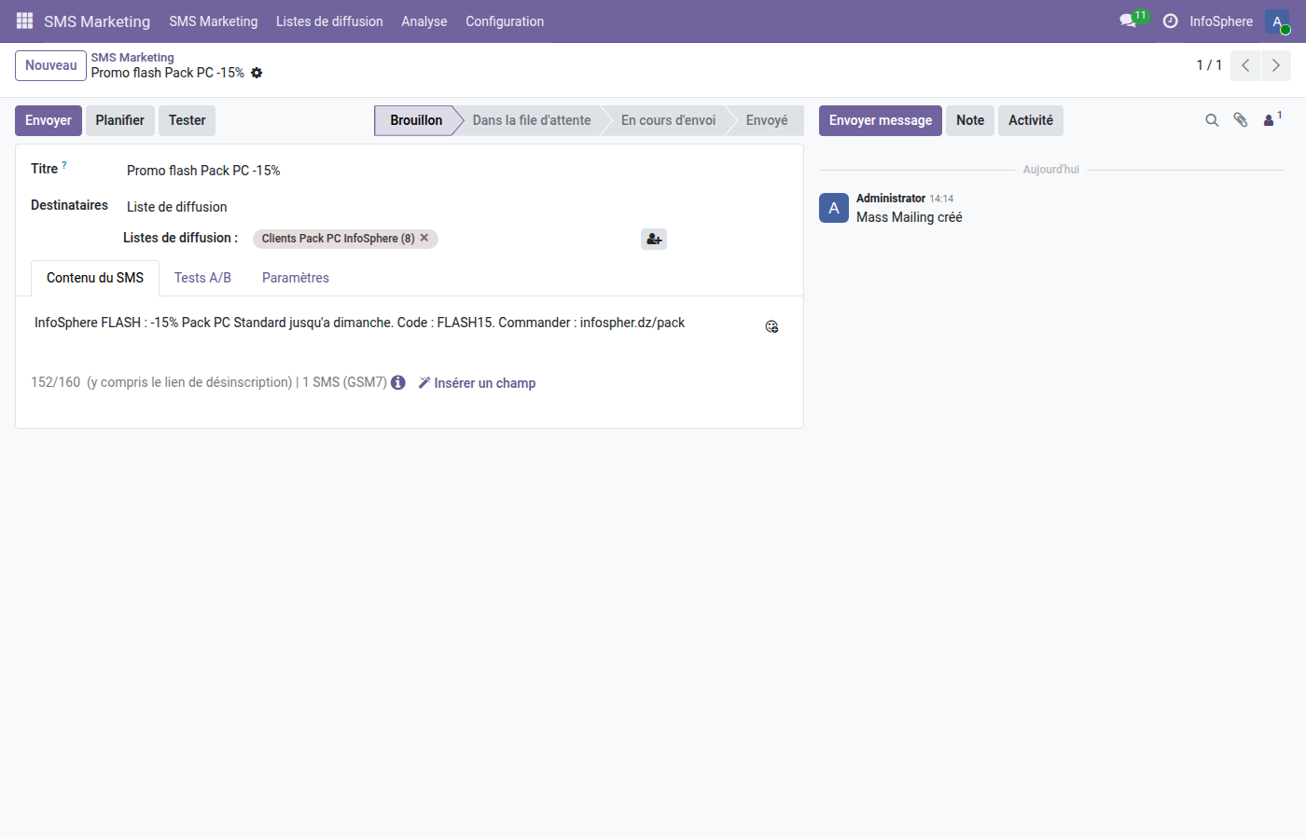Open the activities clock icon
Screen dimensions: 1306x839
tap(1170, 21)
